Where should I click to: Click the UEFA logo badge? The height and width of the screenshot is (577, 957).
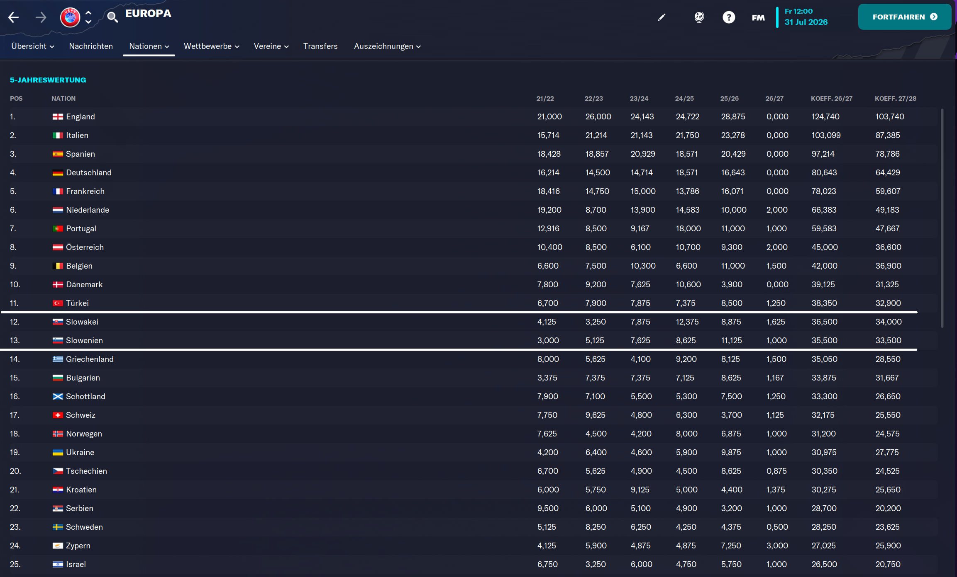[70, 17]
